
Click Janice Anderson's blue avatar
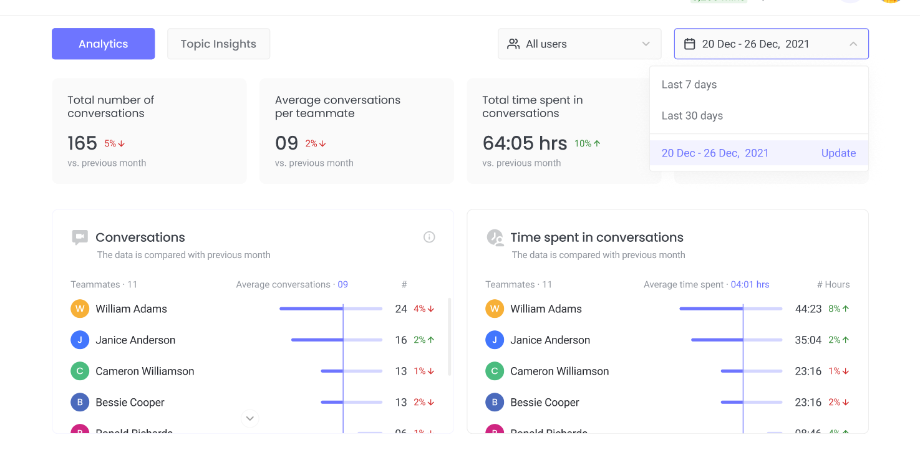point(79,340)
